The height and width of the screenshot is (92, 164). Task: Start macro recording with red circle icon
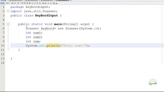48,3
